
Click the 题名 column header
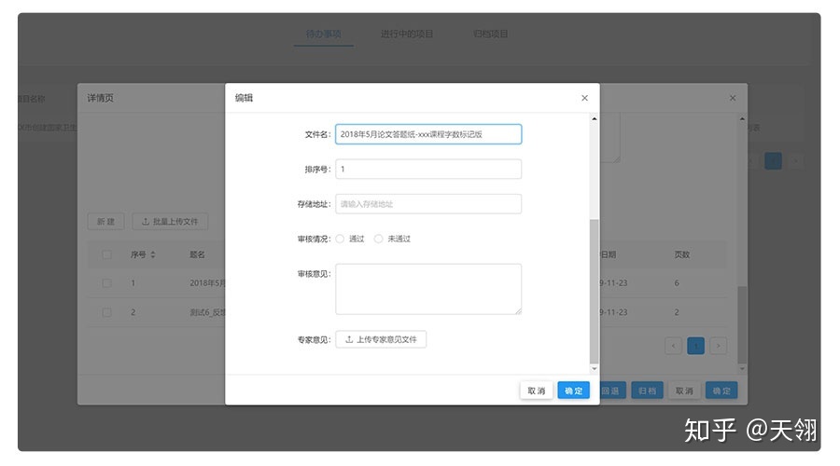tap(197, 254)
